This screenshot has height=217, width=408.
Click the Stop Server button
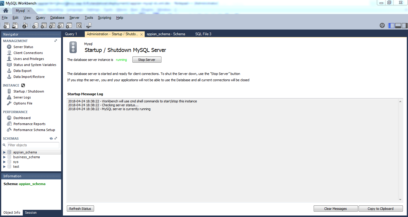coord(147,60)
